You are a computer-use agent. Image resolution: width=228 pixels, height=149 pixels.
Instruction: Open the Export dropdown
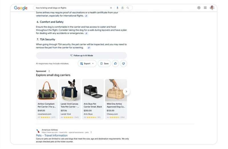[87, 63]
